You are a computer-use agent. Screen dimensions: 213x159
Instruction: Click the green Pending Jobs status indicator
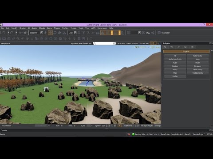pyautogui.click(x=133, y=134)
